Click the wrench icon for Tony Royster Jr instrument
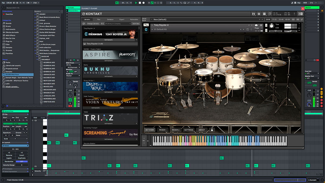This screenshot has width=325, height=183. pos(146,25)
